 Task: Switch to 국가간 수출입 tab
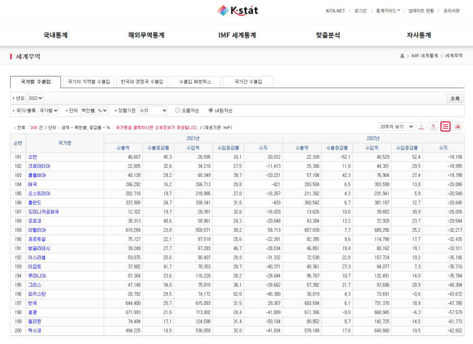tap(248, 82)
